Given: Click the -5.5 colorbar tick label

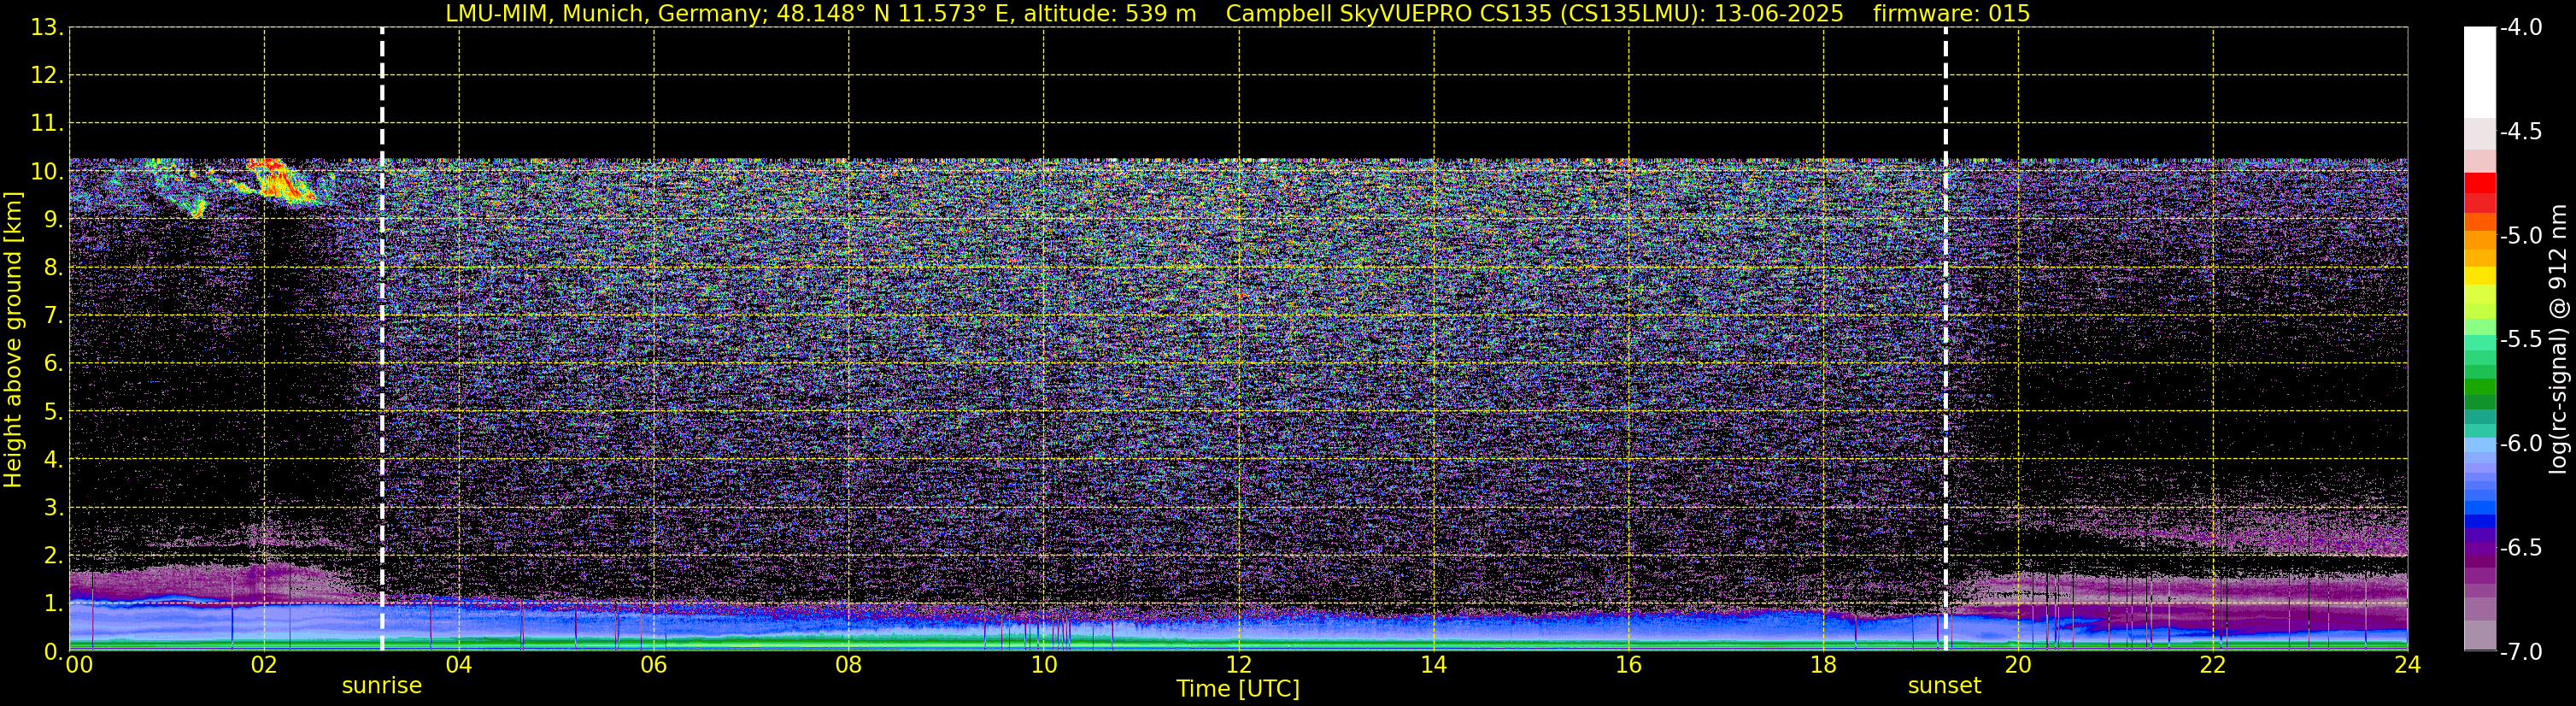Looking at the screenshot, I should 2520,340.
